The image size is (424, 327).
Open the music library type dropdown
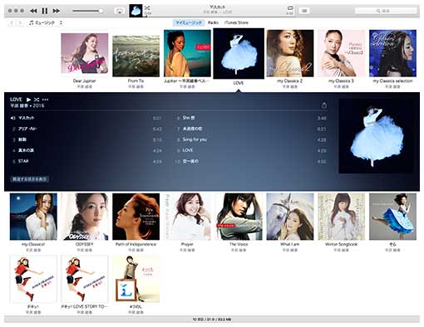pos(46,22)
